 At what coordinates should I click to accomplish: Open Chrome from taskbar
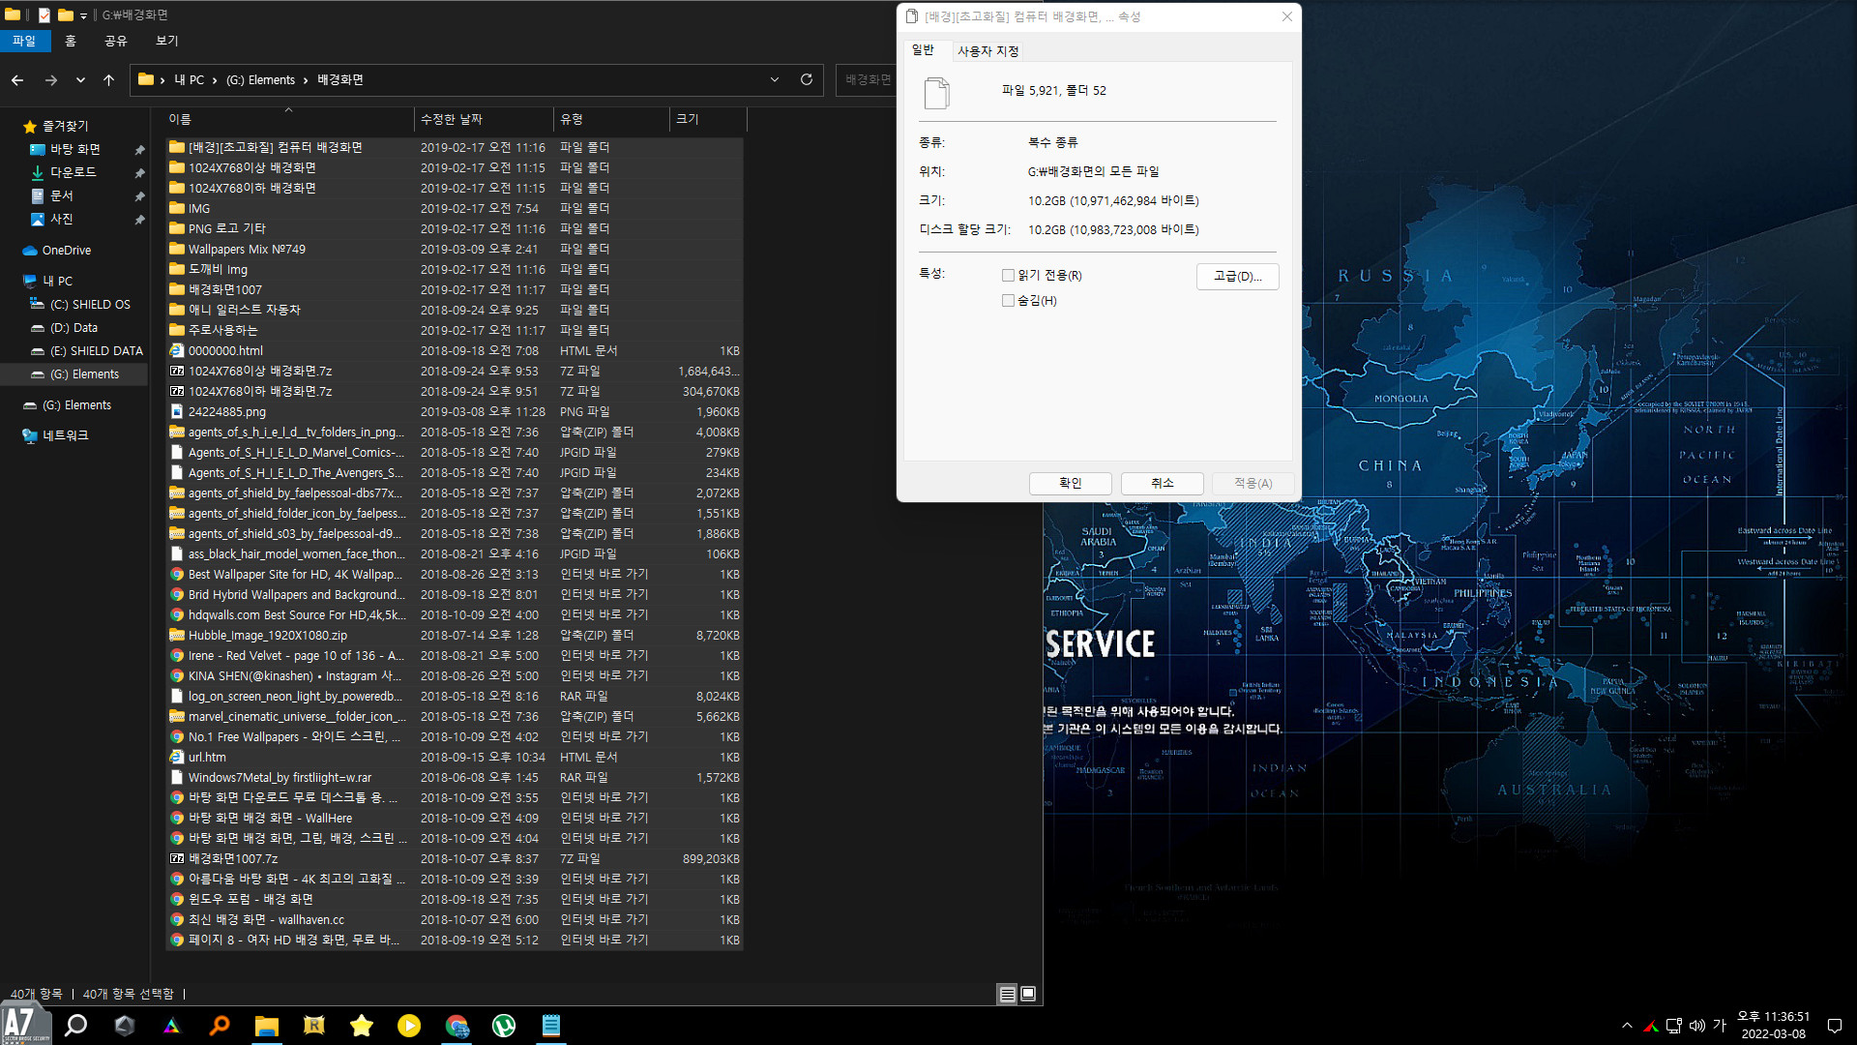pos(457,1026)
